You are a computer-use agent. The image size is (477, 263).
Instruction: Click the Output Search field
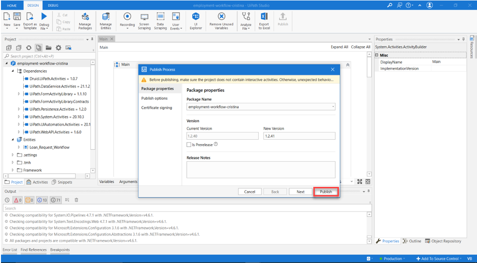tap(187, 209)
